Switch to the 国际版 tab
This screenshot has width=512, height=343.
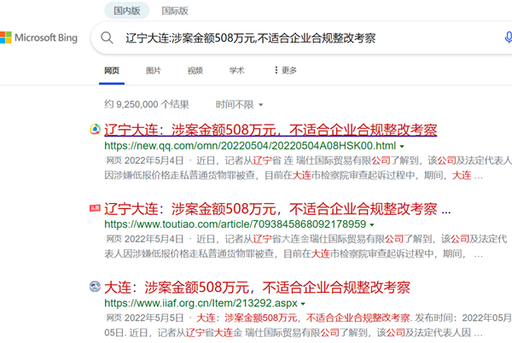[175, 11]
